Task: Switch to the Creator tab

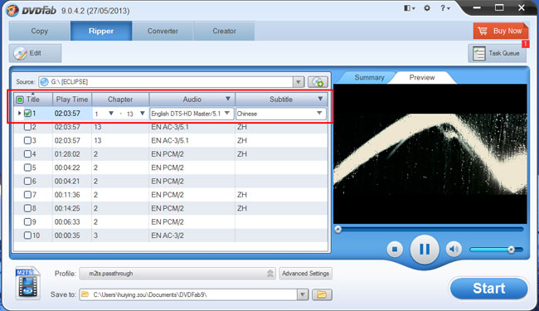Action: click(x=224, y=31)
